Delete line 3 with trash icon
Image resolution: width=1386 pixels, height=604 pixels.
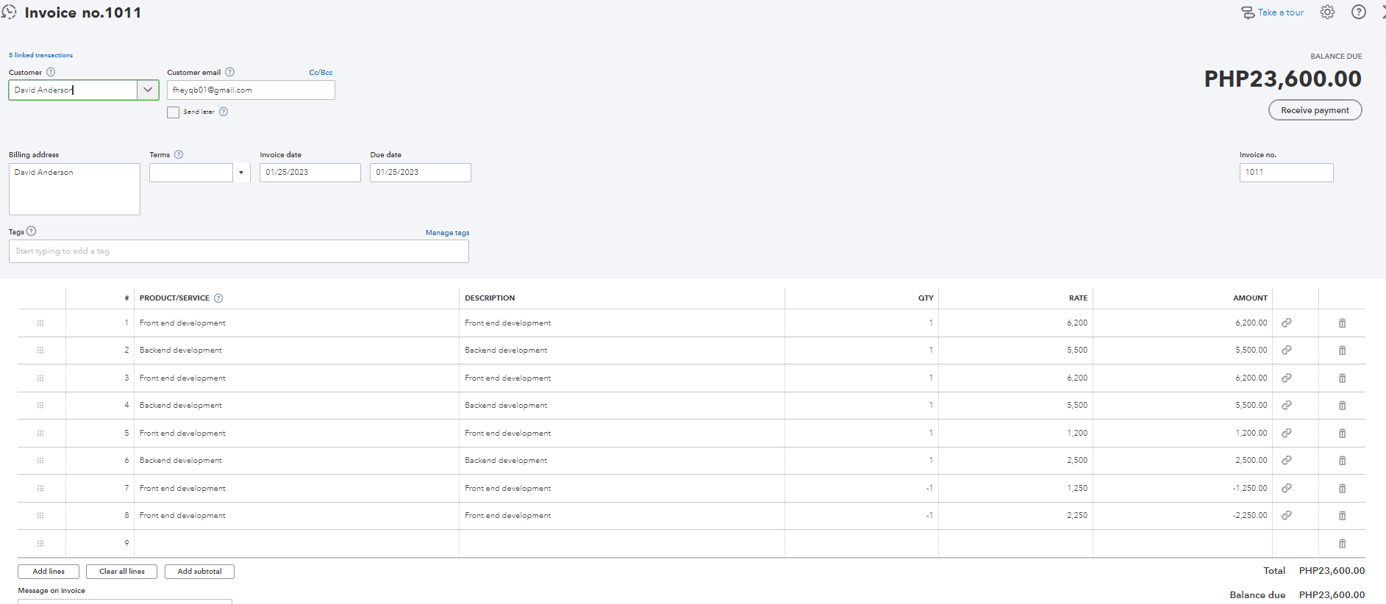(x=1342, y=378)
